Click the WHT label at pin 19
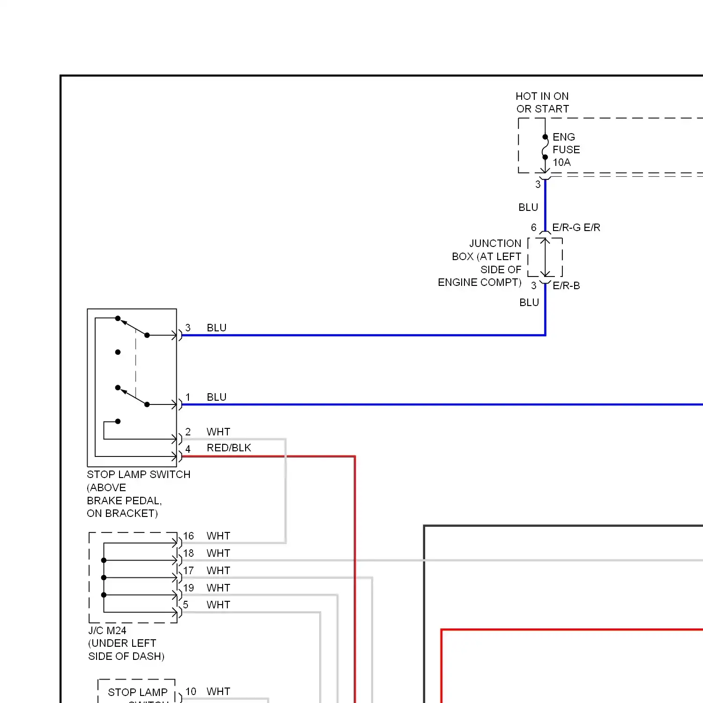The width and height of the screenshot is (703, 703). coord(218,588)
